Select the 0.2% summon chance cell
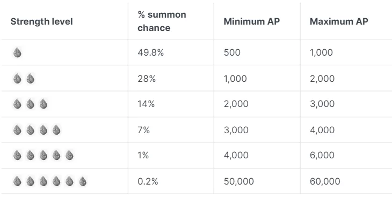The image size is (392, 199). 148,181
